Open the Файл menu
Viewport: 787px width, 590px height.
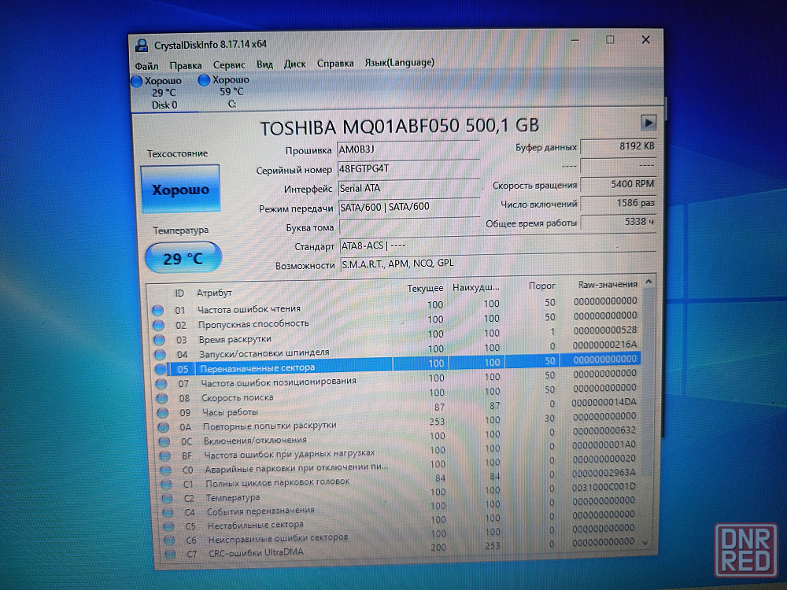tap(146, 66)
